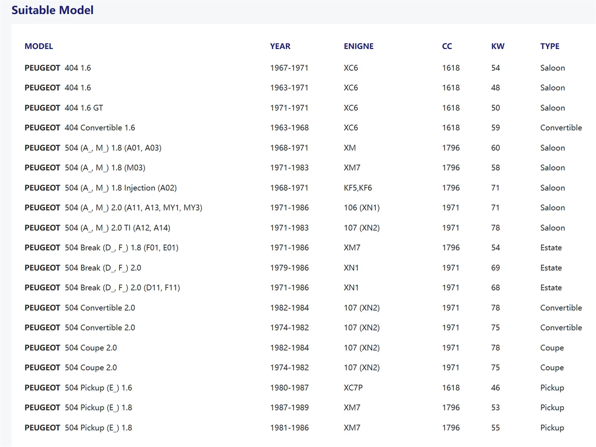Click the MODEL column header

39,46
